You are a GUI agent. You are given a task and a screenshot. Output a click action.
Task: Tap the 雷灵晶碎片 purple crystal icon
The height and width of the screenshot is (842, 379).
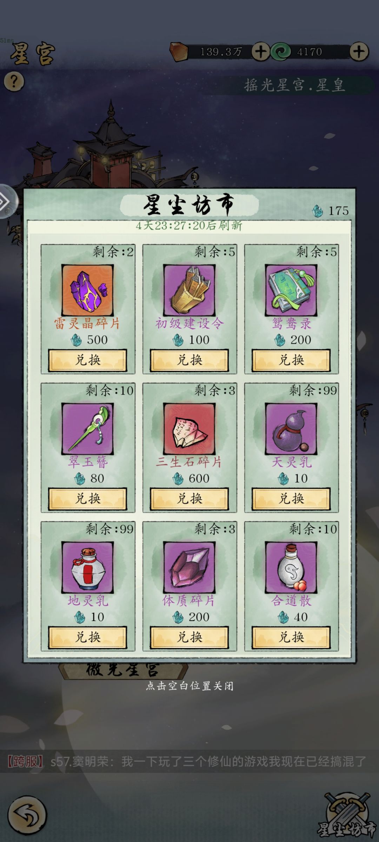click(88, 290)
